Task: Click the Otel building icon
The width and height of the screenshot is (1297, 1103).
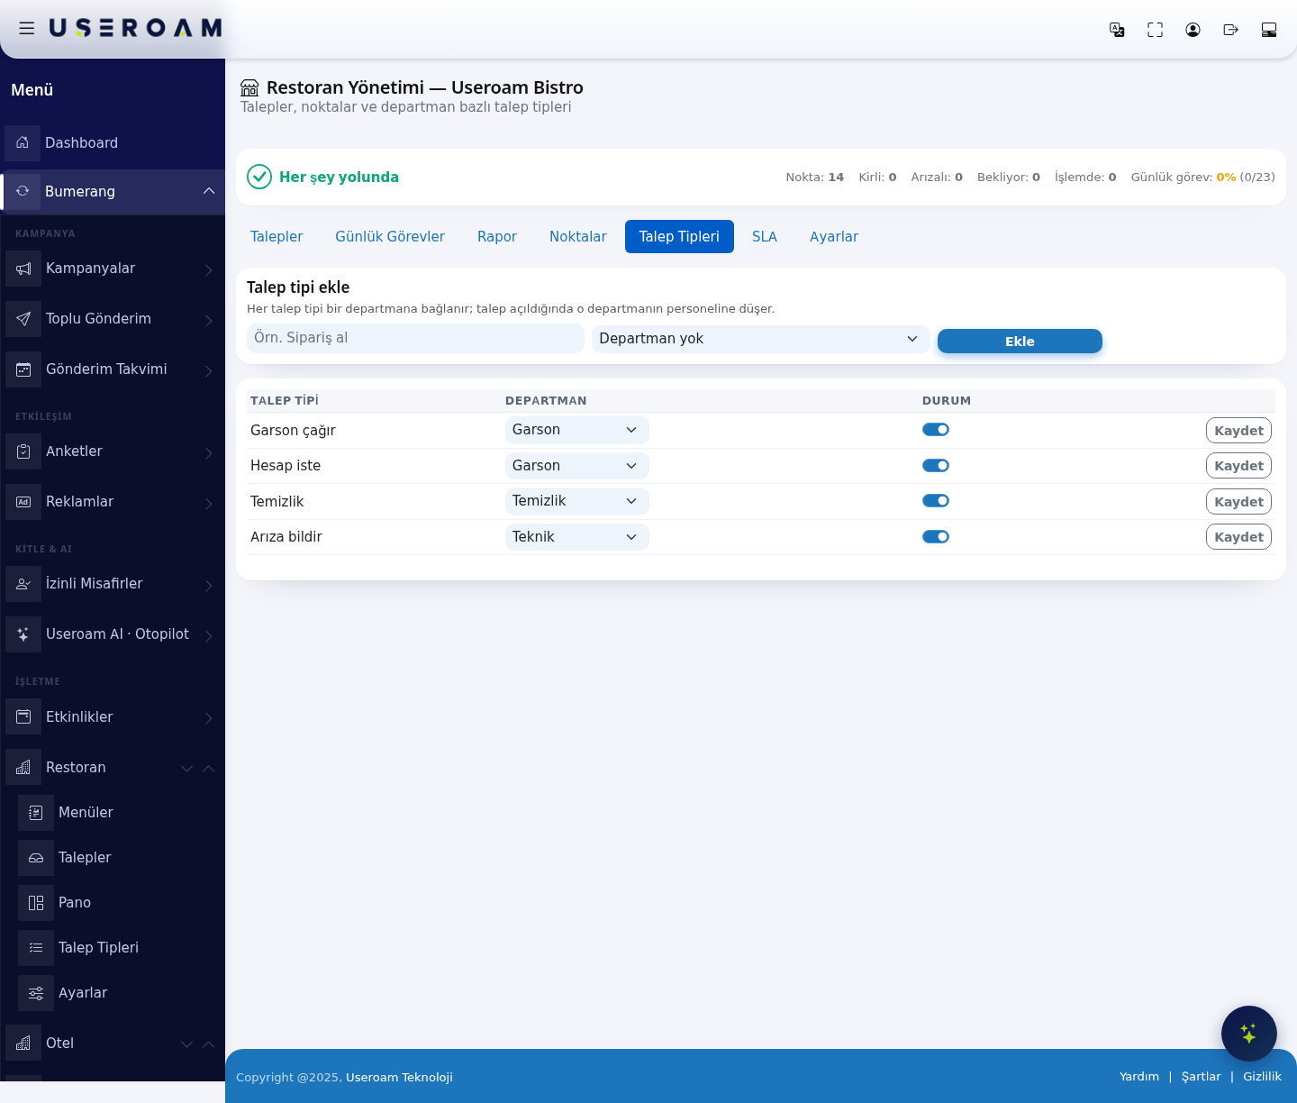Action: 23,1044
